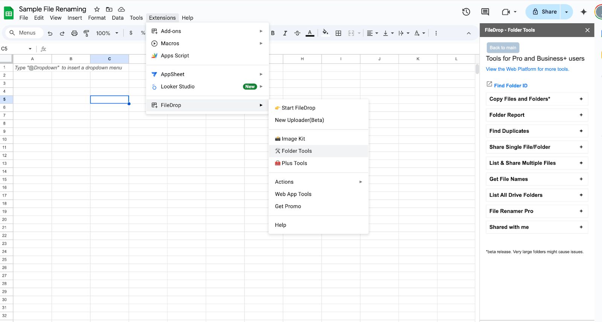The image size is (602, 322).
Task: Open Plus Tools from FileDrop menu
Action: pos(319,163)
